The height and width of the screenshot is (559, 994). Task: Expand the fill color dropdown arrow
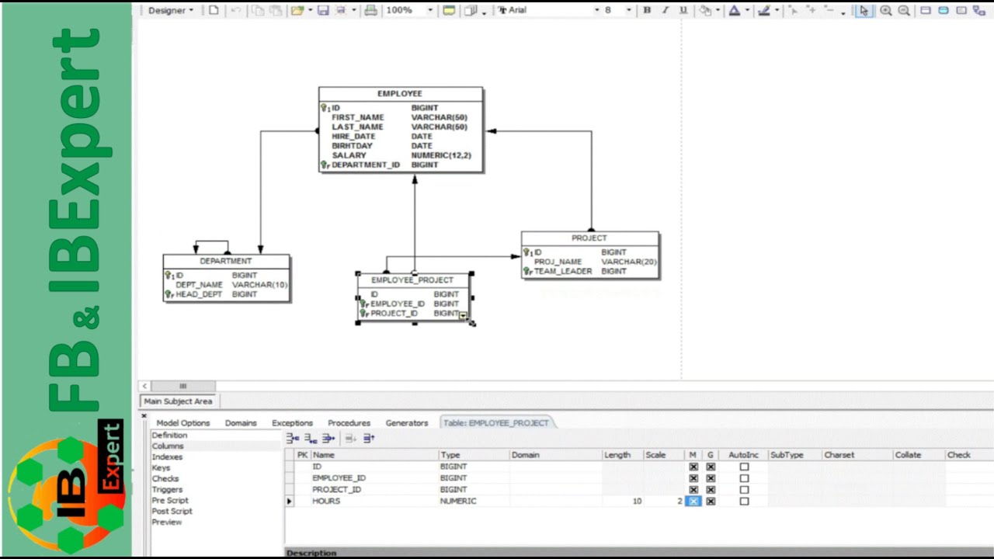[718, 10]
